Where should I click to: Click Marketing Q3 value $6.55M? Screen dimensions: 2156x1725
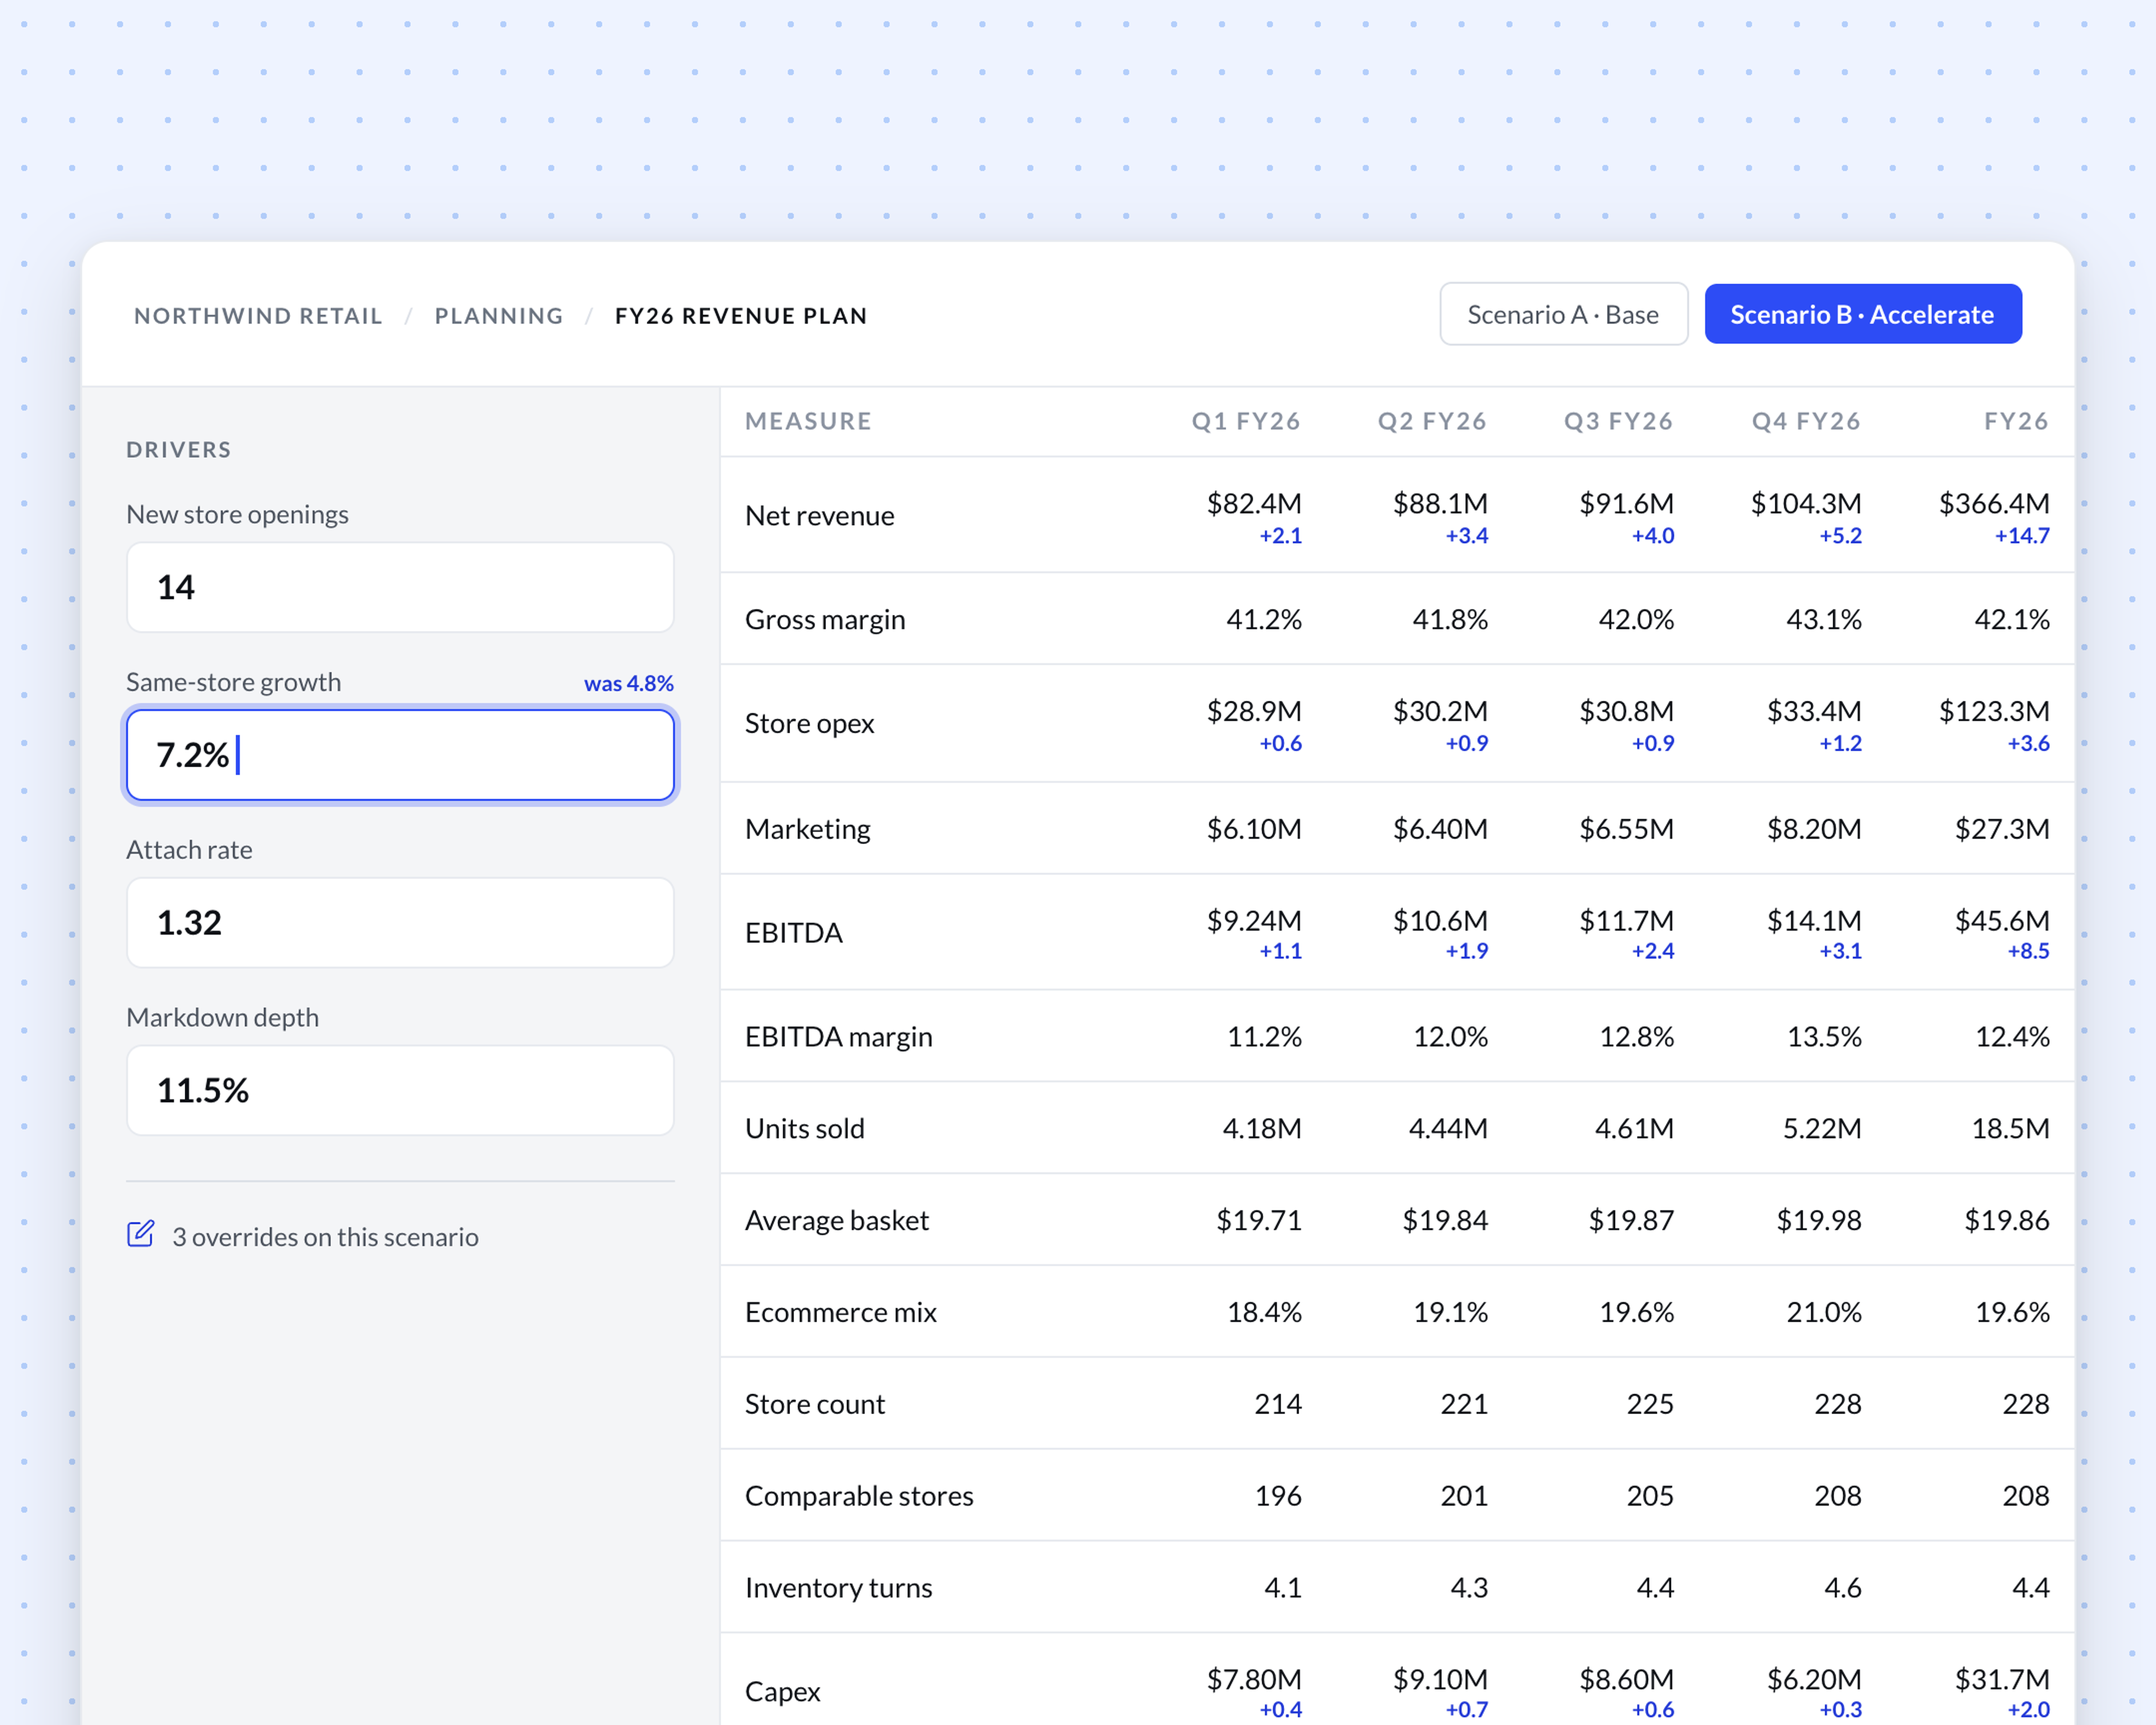coord(1626,829)
